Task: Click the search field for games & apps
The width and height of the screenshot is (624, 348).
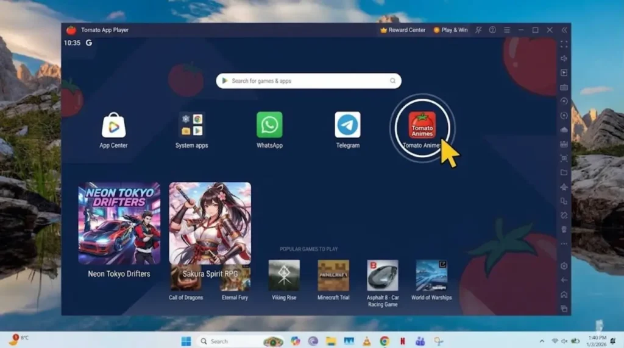Action: [x=308, y=81]
